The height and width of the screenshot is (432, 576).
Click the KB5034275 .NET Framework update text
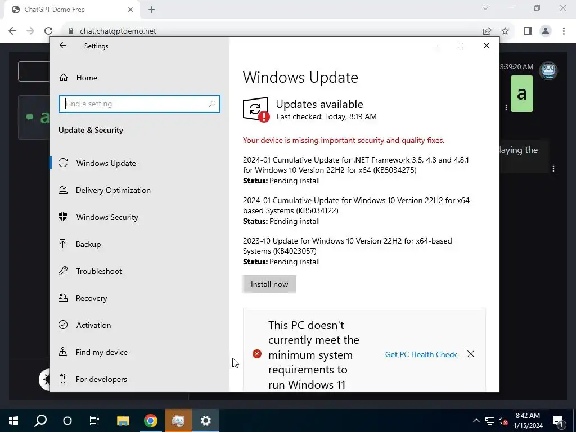(355, 165)
